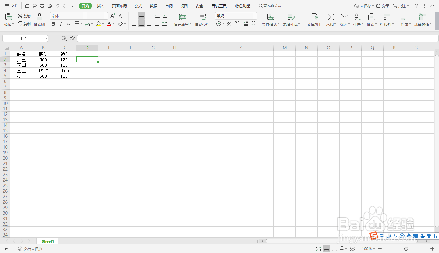Click the Save icon in quick access toolbar
This screenshot has width=439, height=253.
coord(27,6)
